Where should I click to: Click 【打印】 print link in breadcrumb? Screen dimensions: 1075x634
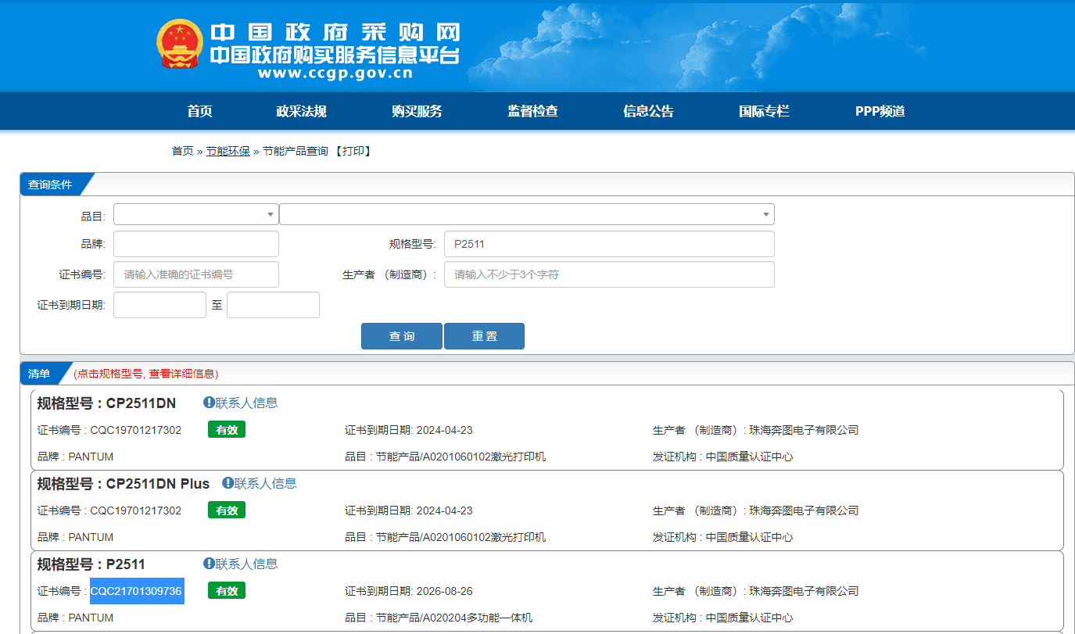coord(352,151)
